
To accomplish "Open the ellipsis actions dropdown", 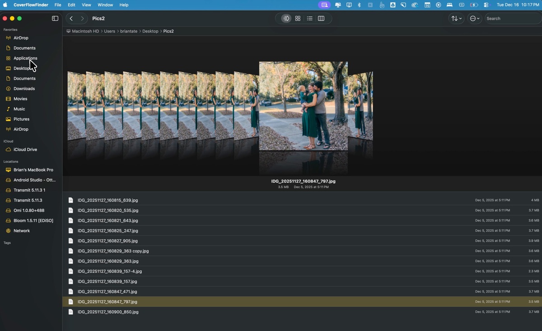I will (x=475, y=19).
